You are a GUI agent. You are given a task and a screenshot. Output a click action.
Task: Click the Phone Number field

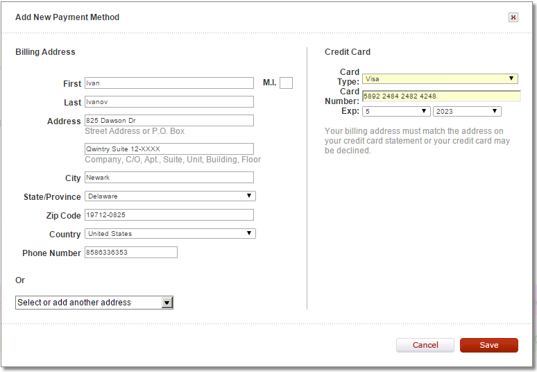coord(131,253)
